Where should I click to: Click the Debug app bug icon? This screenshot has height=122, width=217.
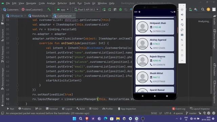(x=121, y=9)
